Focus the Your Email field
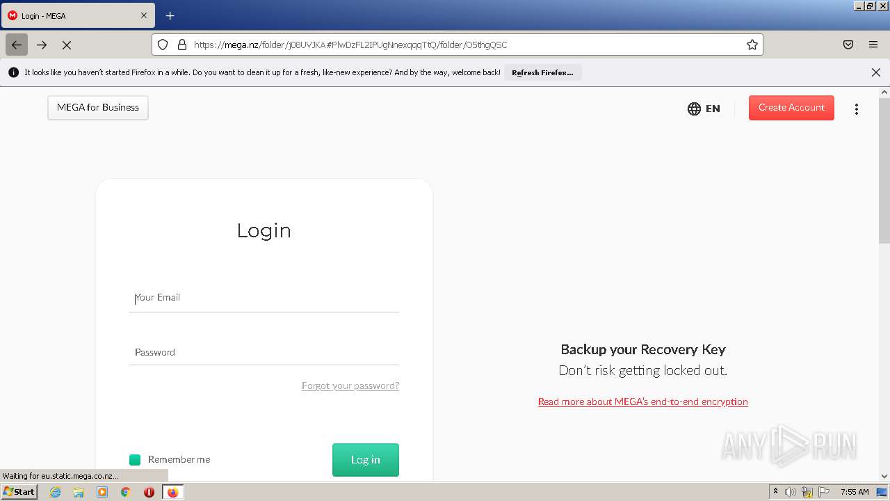Viewport: 890px width, 501px height. [264, 298]
